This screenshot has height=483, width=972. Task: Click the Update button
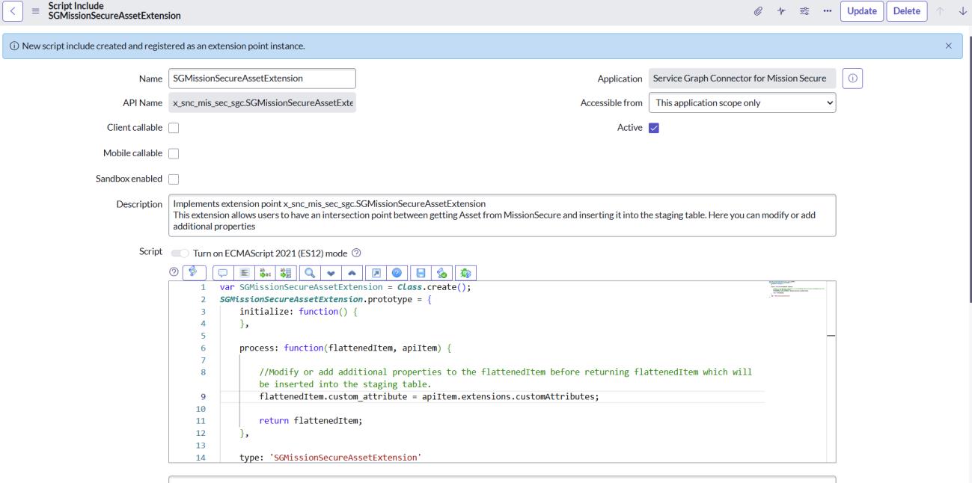click(x=862, y=11)
